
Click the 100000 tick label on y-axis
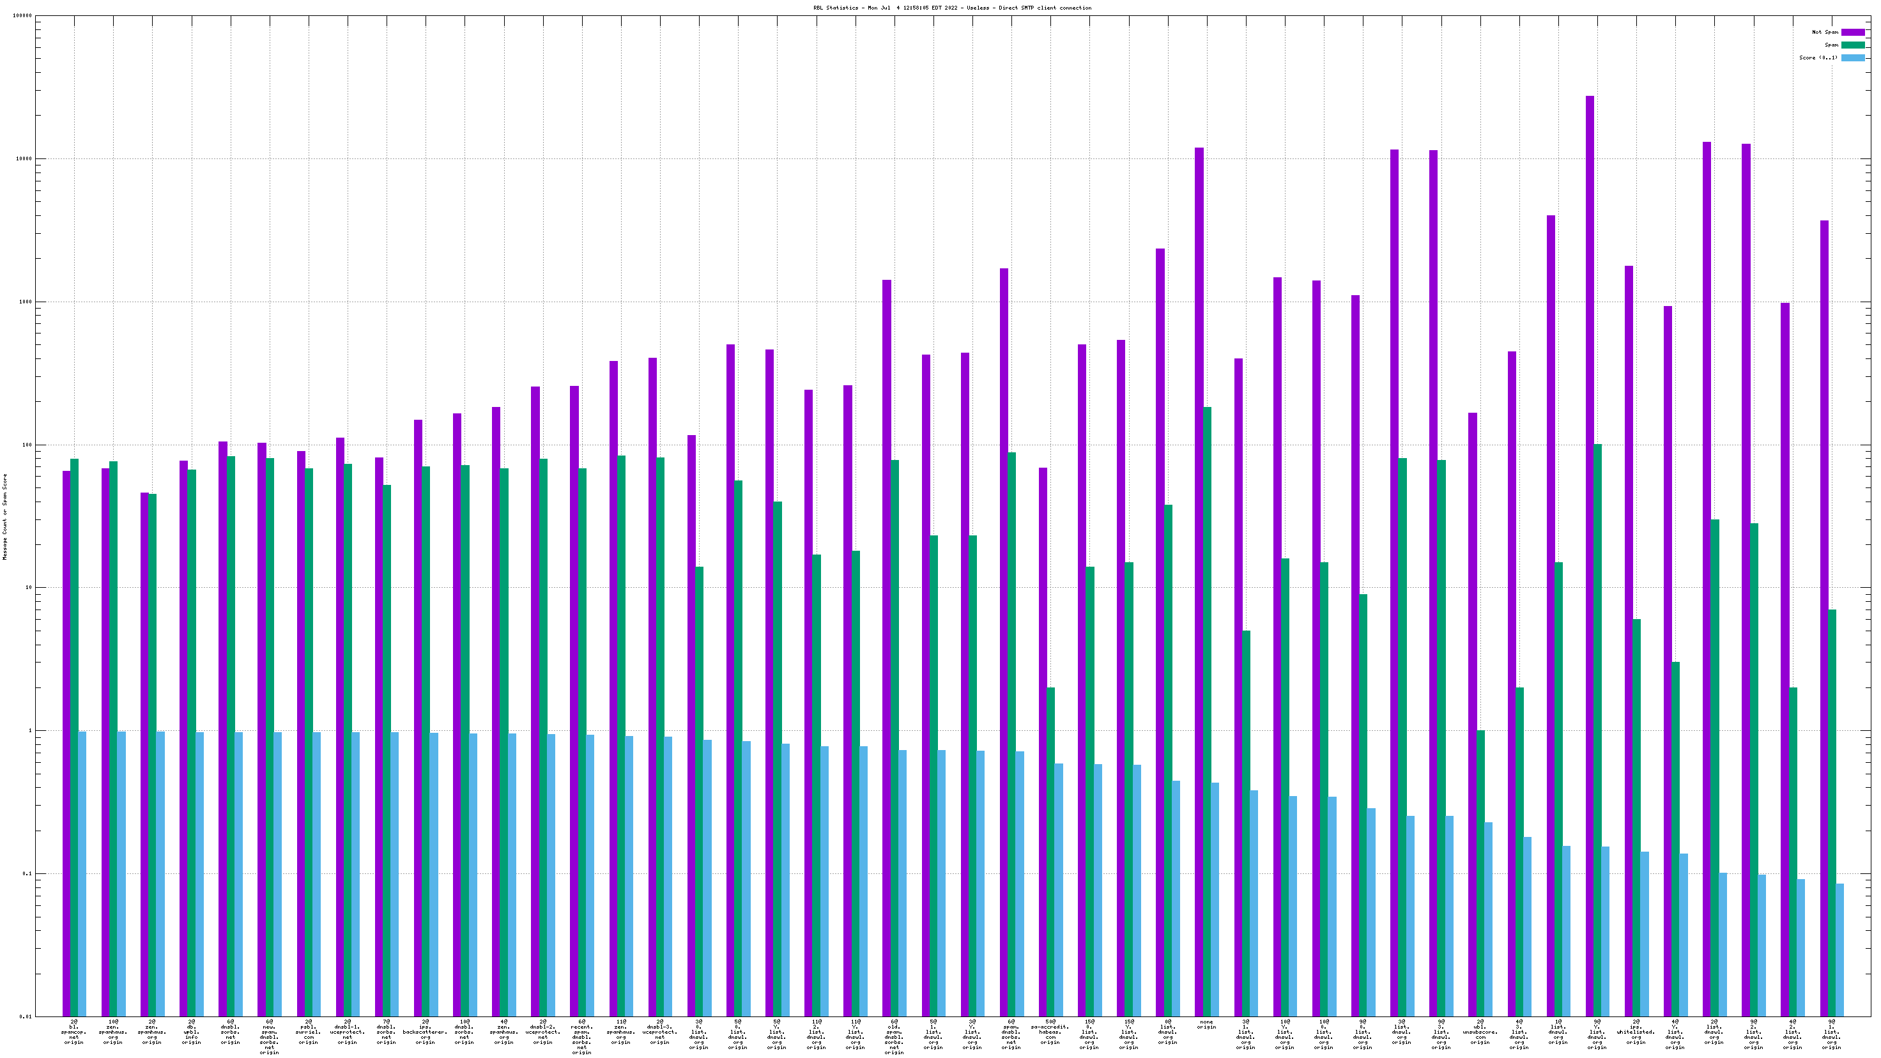click(x=21, y=16)
